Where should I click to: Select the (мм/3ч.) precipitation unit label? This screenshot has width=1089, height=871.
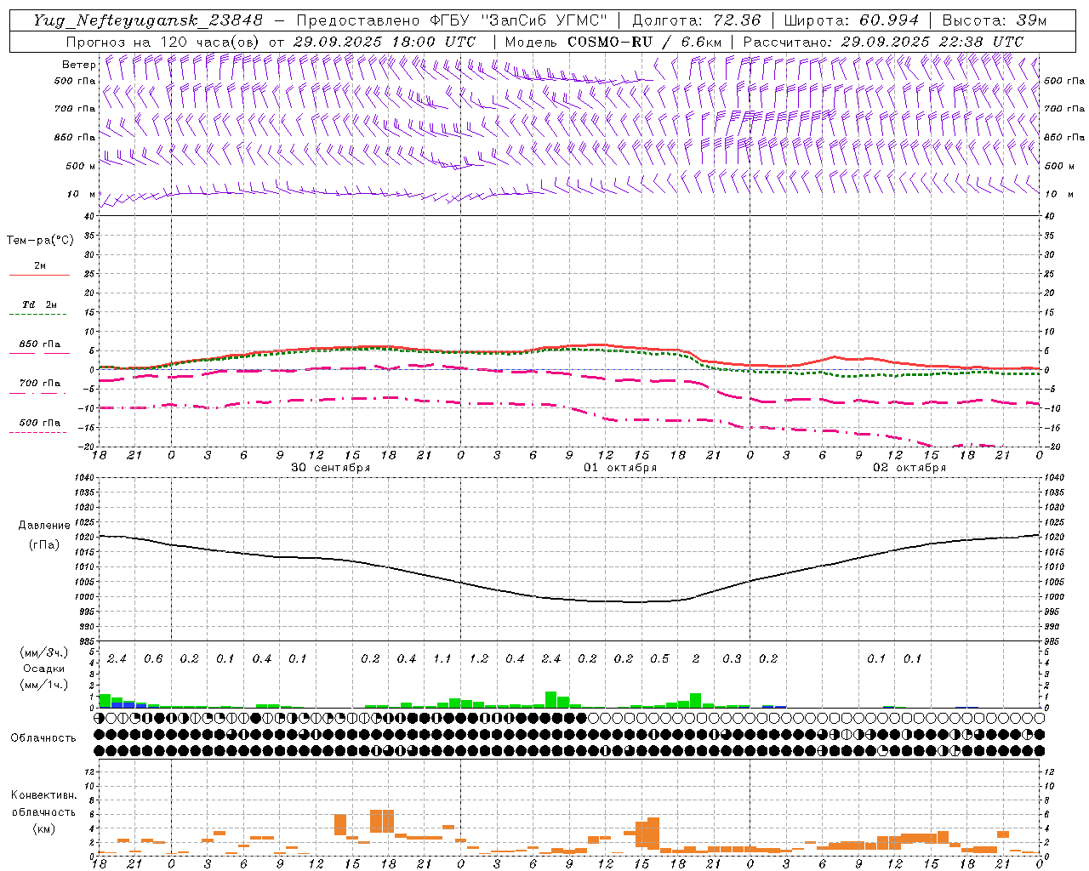coord(43,652)
